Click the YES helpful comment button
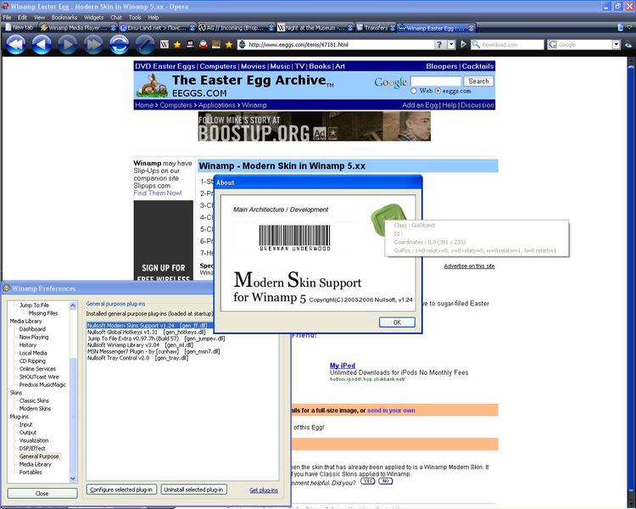 (x=367, y=480)
